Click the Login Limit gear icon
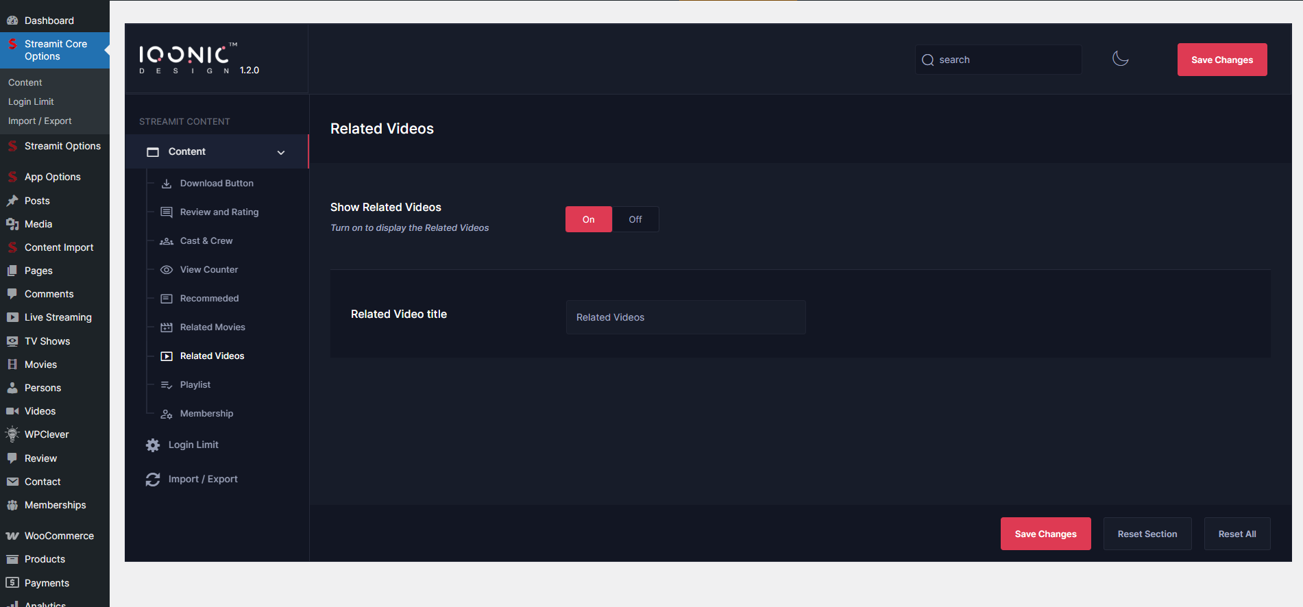Screen dimensions: 1303x607 pos(153,445)
